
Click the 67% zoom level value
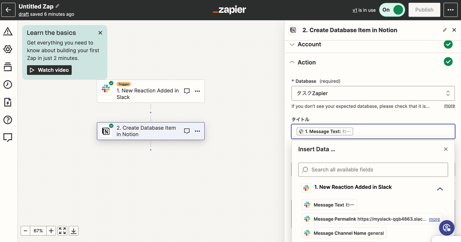coord(38,231)
